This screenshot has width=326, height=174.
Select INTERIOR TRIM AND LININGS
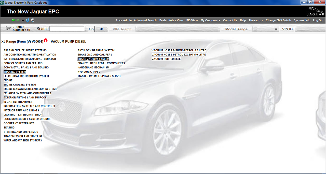pyautogui.click(x=21, y=111)
